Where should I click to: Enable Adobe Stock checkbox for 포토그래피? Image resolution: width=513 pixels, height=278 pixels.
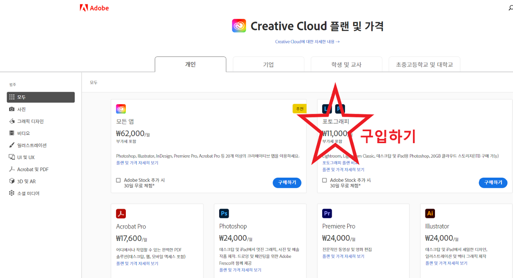point(324,180)
